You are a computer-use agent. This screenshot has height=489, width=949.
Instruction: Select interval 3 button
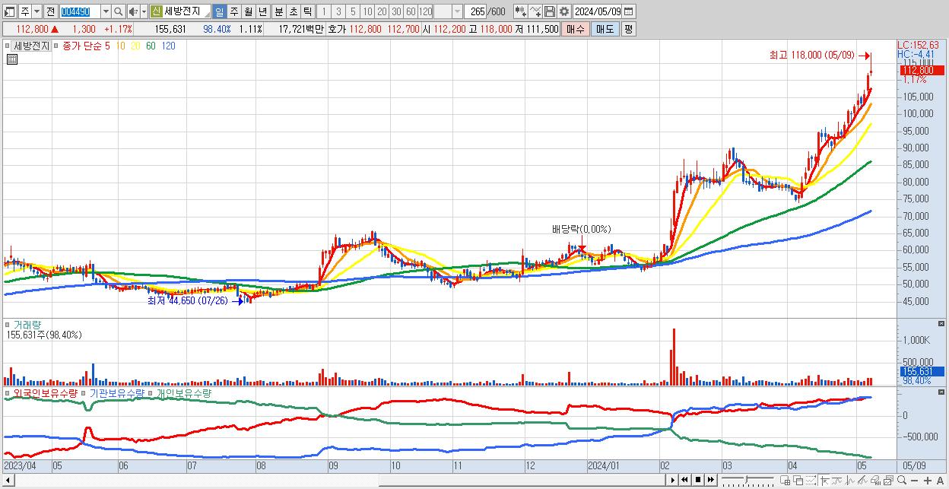[338, 11]
